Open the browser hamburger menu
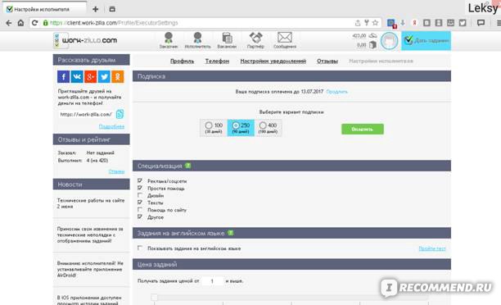 coord(499,23)
